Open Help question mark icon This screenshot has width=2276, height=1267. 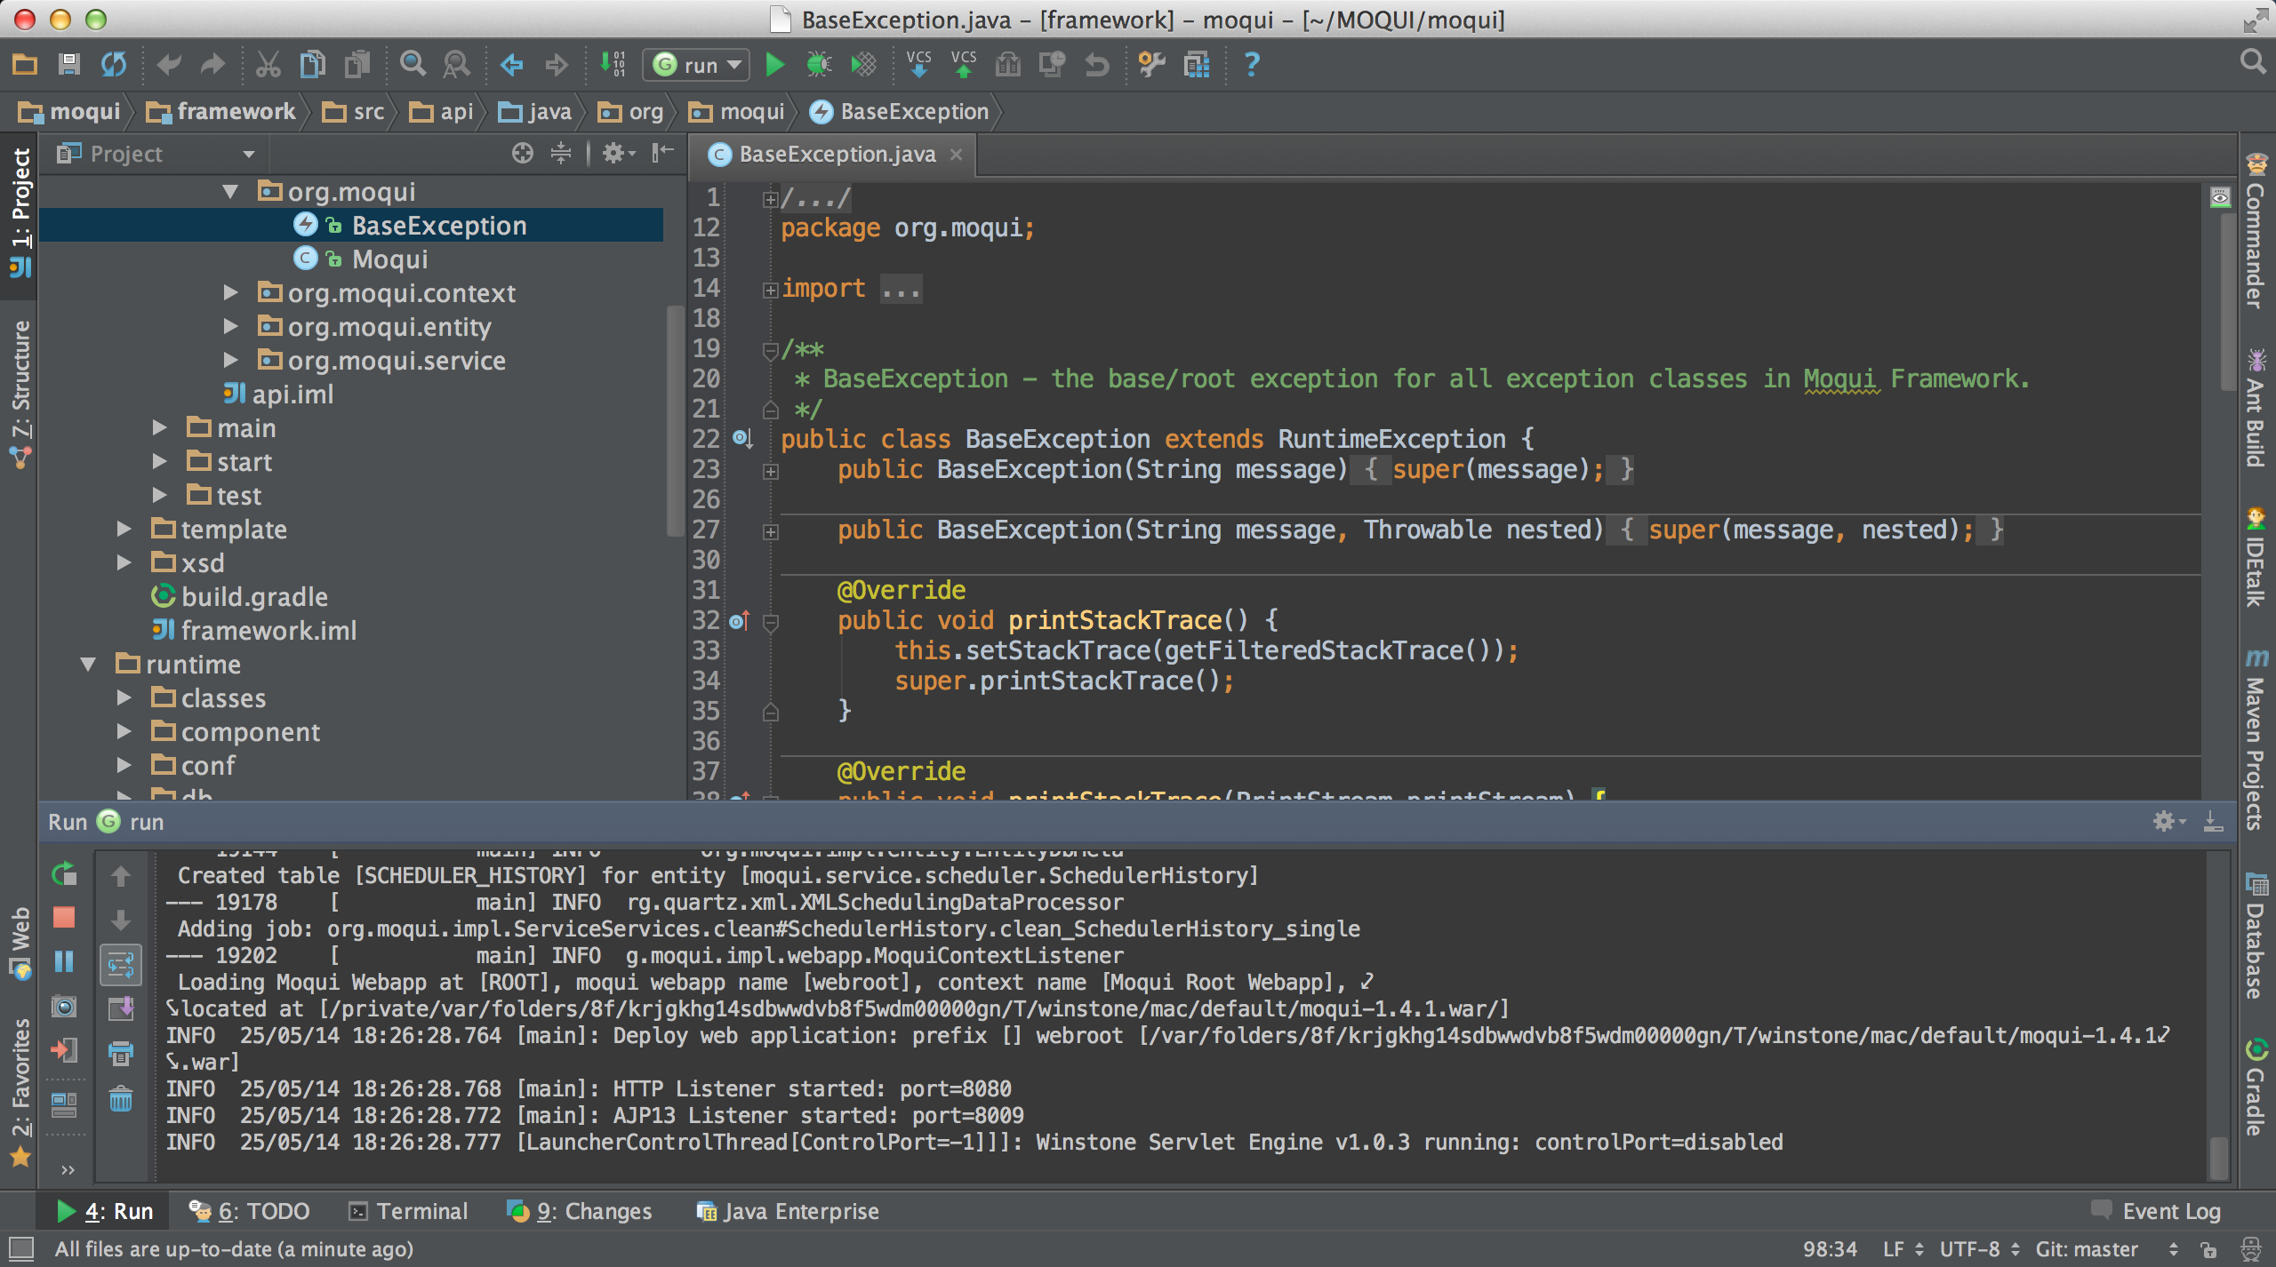click(1252, 64)
